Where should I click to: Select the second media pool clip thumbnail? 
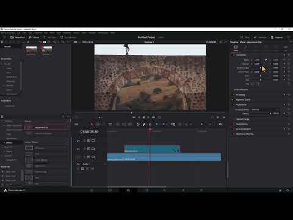46,50
